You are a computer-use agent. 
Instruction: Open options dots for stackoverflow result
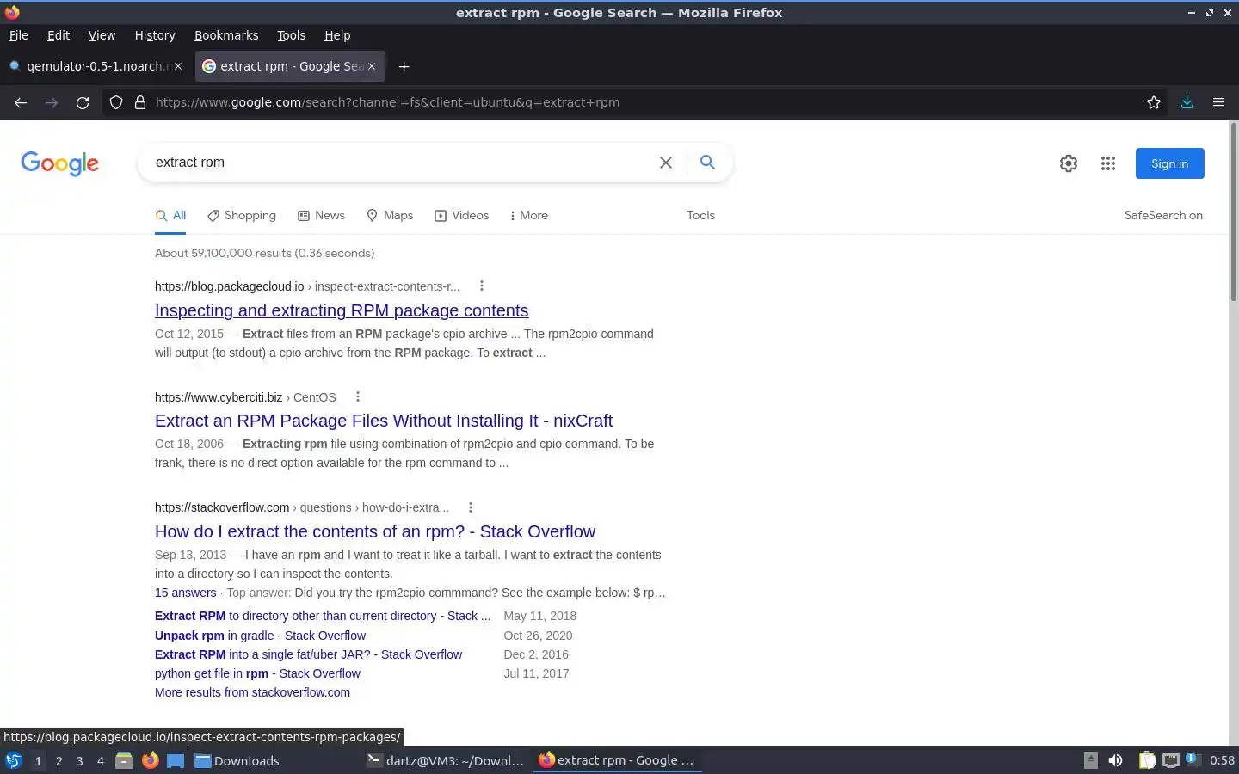(x=471, y=507)
